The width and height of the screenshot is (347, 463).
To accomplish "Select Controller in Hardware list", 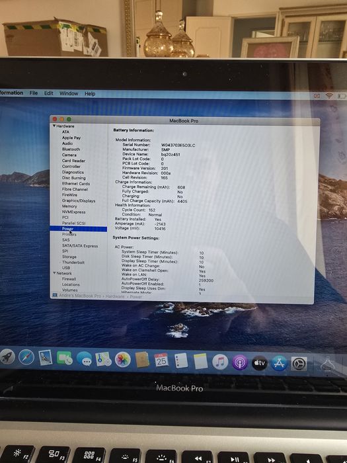I will (x=71, y=166).
